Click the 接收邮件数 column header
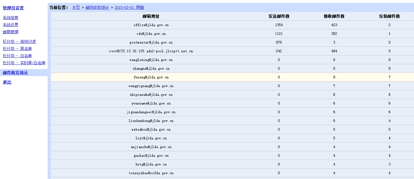 point(334,16)
